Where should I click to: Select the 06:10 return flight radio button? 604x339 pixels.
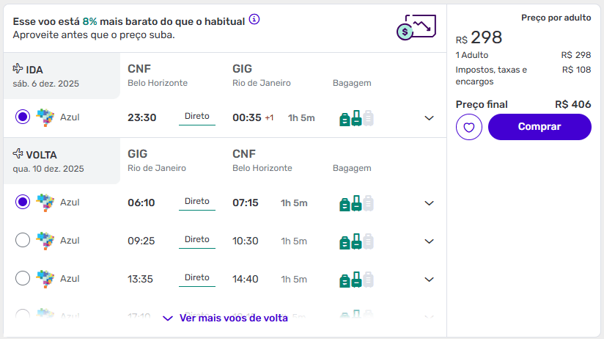[x=23, y=202]
